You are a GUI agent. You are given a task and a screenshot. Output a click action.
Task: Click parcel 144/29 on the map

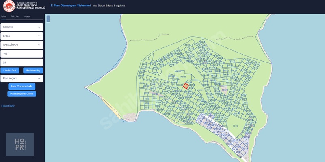point(187,45)
